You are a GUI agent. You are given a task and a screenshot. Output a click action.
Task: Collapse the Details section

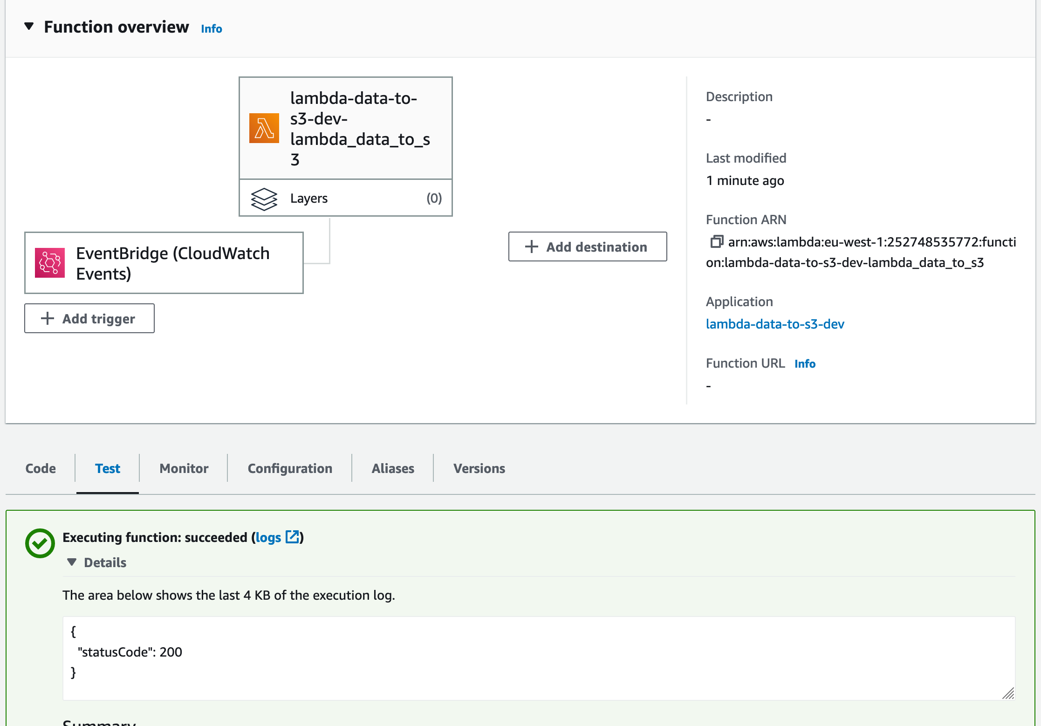(x=71, y=562)
